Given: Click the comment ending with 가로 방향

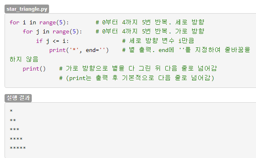Looking at the screenshot, I should [150, 31].
